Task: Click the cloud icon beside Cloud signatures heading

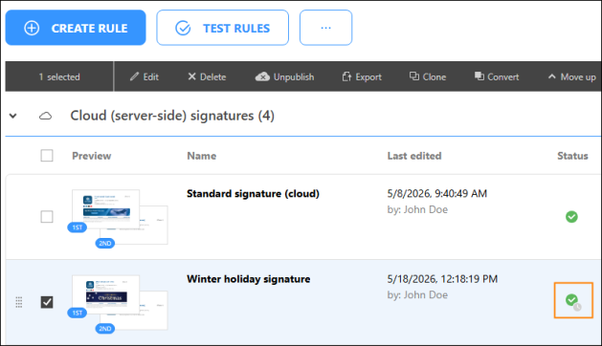Action: (x=45, y=116)
